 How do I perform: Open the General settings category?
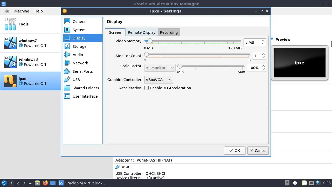pyautogui.click(x=83, y=22)
